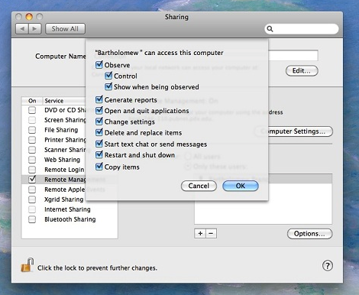Toggle Delete and replace items
This screenshot has width=359, height=295.
(x=99, y=132)
